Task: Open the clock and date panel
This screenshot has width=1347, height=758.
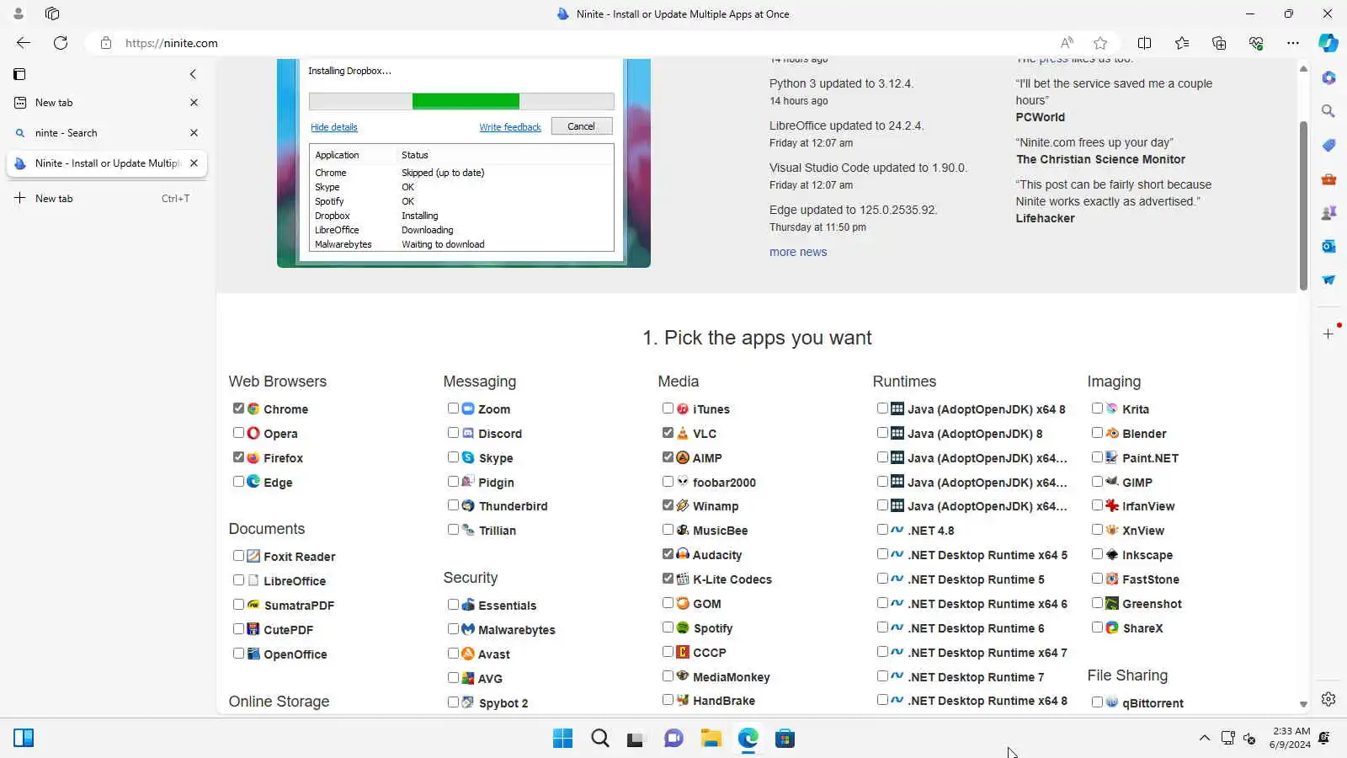Action: pyautogui.click(x=1290, y=738)
